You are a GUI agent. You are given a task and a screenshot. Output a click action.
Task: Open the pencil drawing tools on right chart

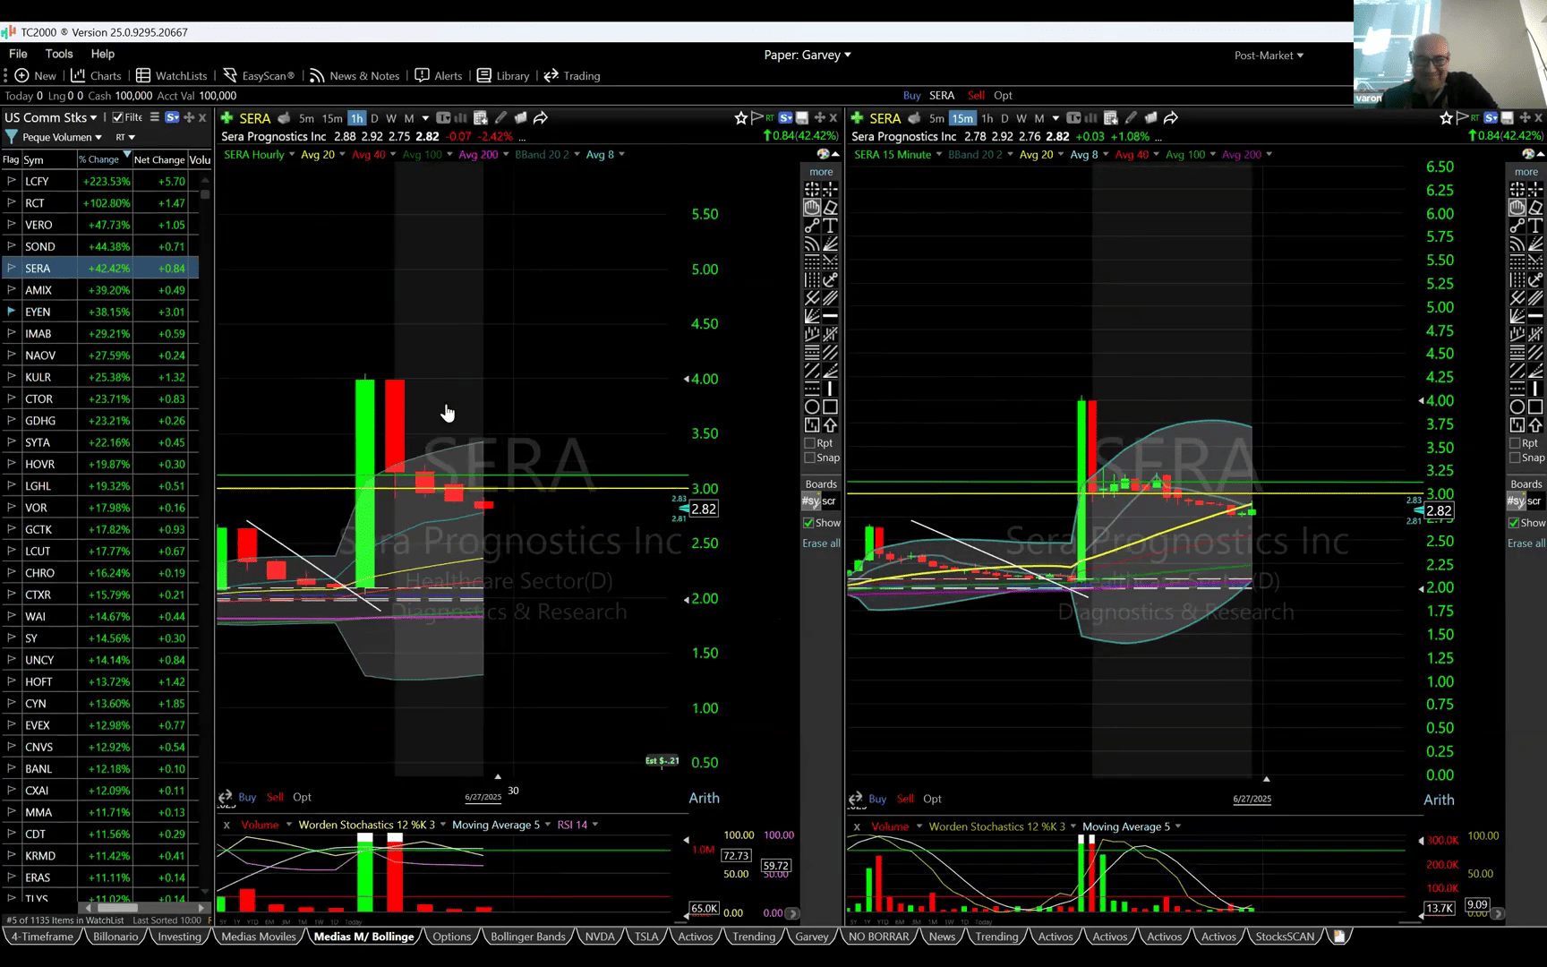tap(1131, 118)
